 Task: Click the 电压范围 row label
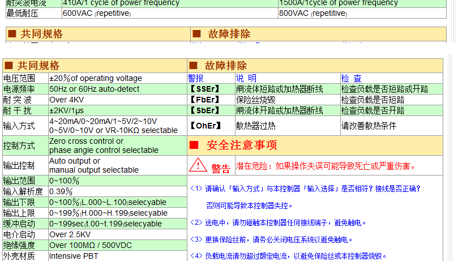[x=19, y=78]
